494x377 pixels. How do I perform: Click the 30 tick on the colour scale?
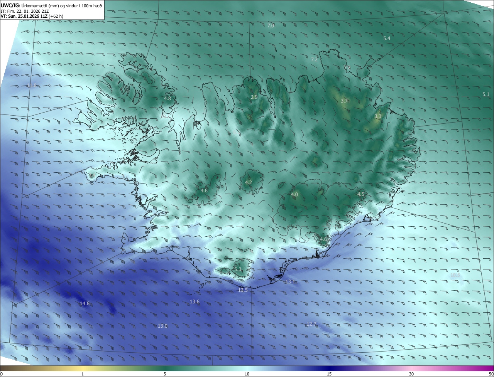tap(411, 374)
